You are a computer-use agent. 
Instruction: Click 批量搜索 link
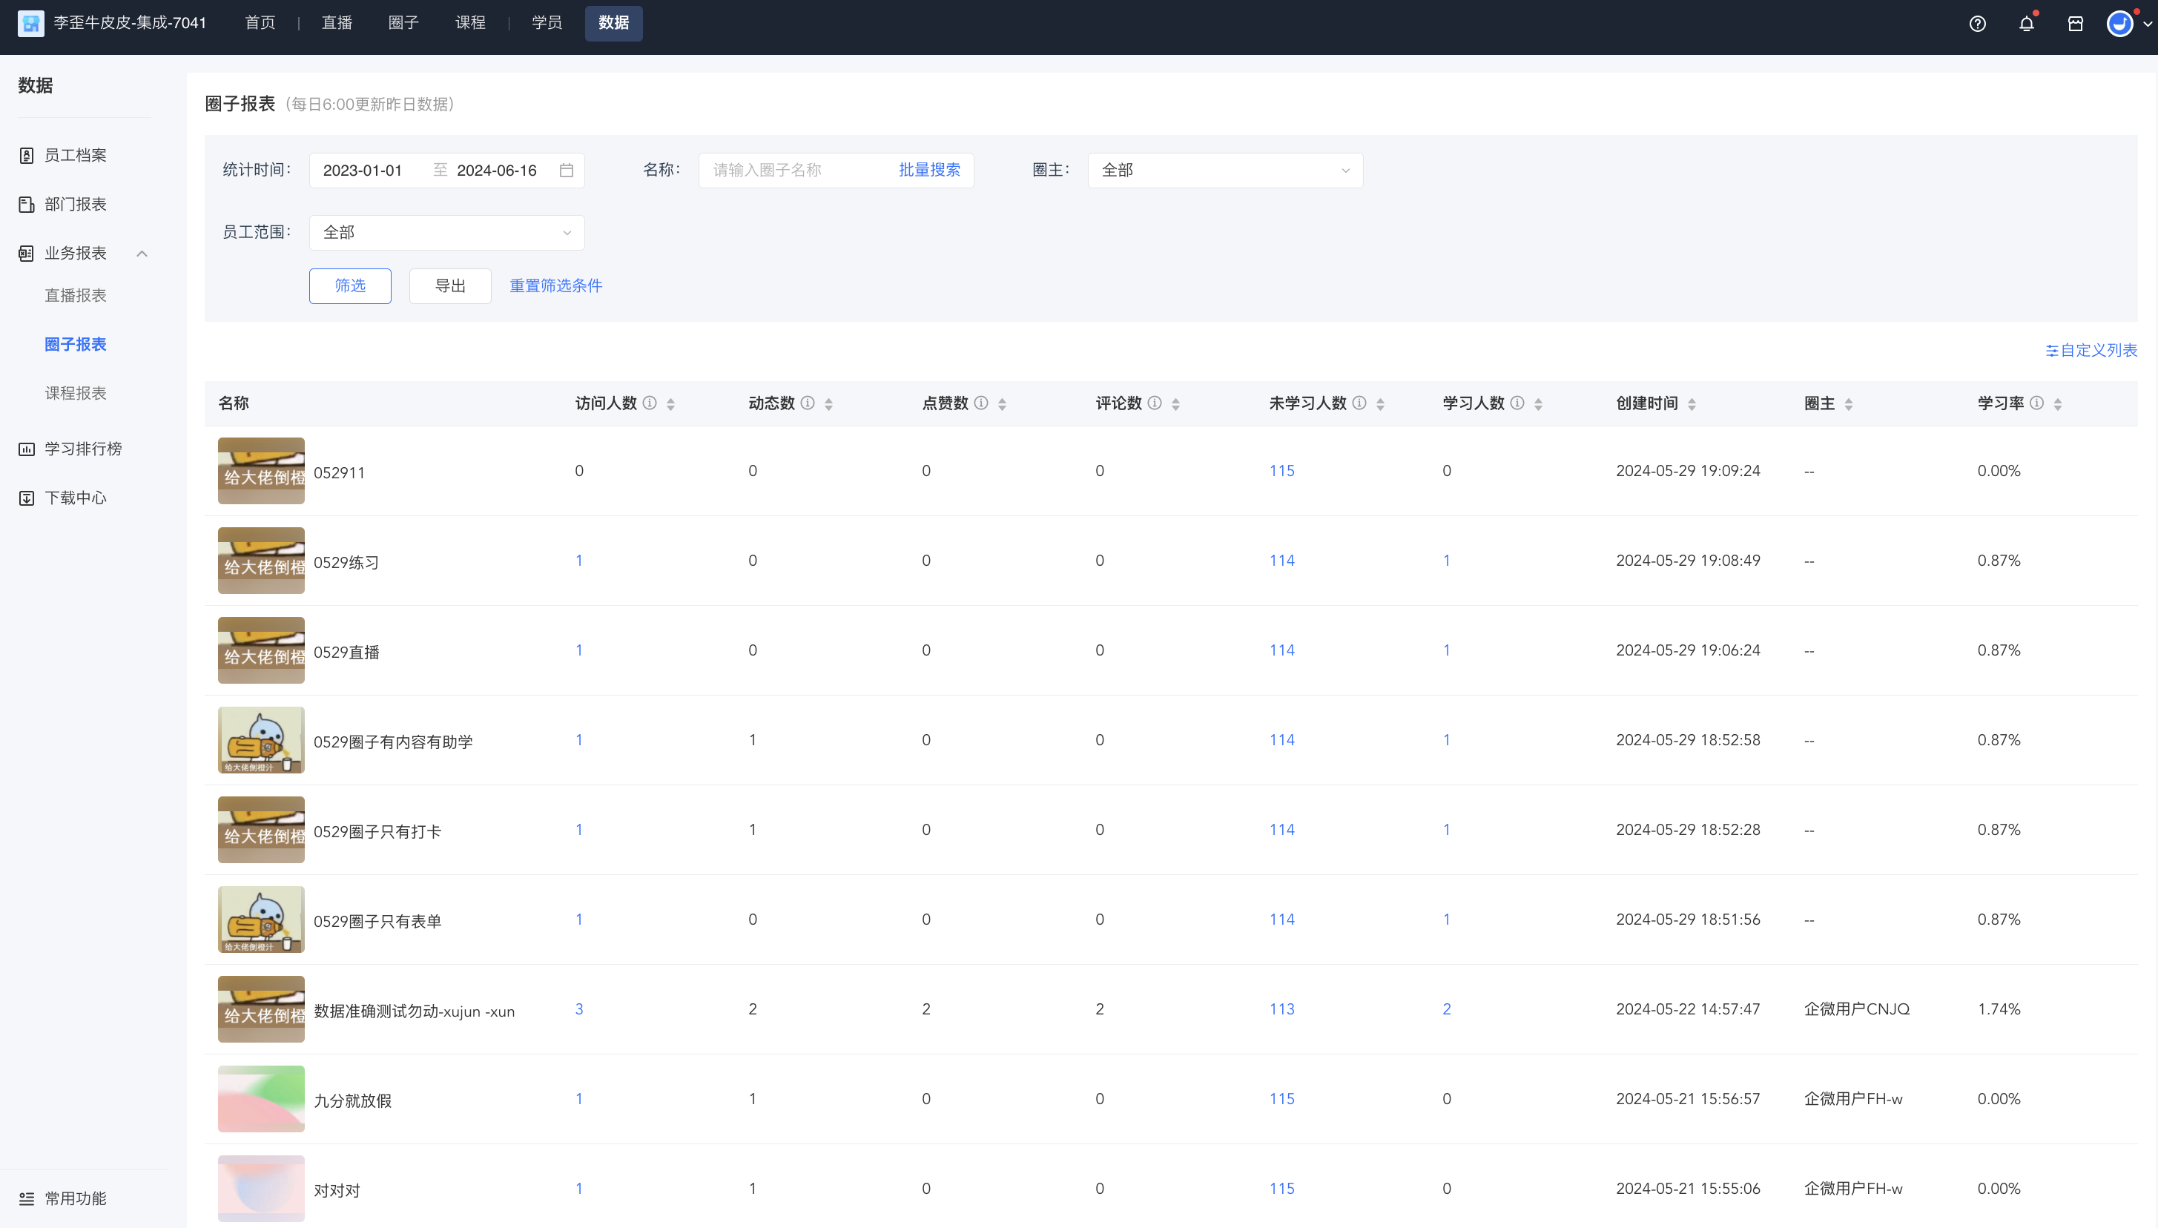tap(929, 171)
